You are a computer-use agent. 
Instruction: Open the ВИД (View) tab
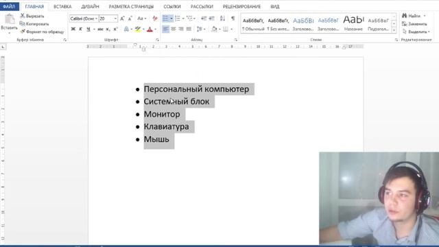pyautogui.click(x=274, y=6)
